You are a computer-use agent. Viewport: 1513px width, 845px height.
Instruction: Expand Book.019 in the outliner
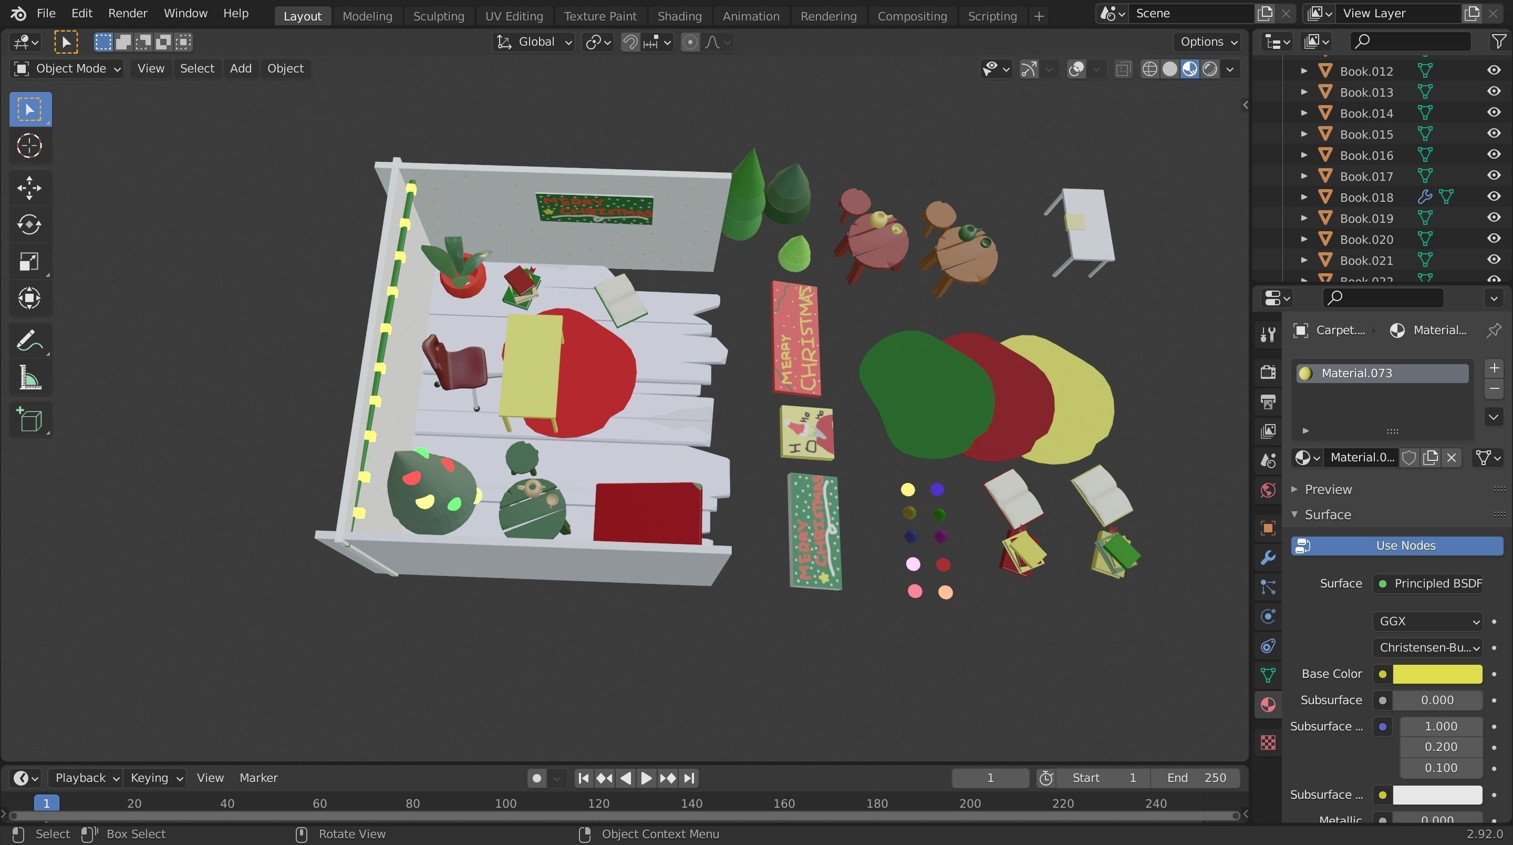[1304, 218]
